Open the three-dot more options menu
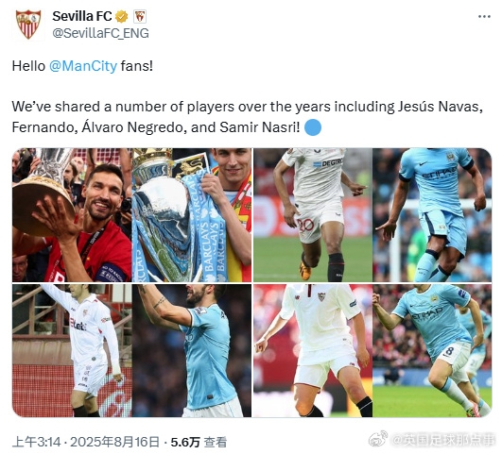This screenshot has width=502, height=454. (484, 17)
